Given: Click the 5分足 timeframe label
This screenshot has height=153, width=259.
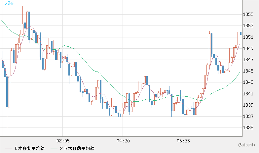Looking at the screenshot, I should tap(10, 3).
